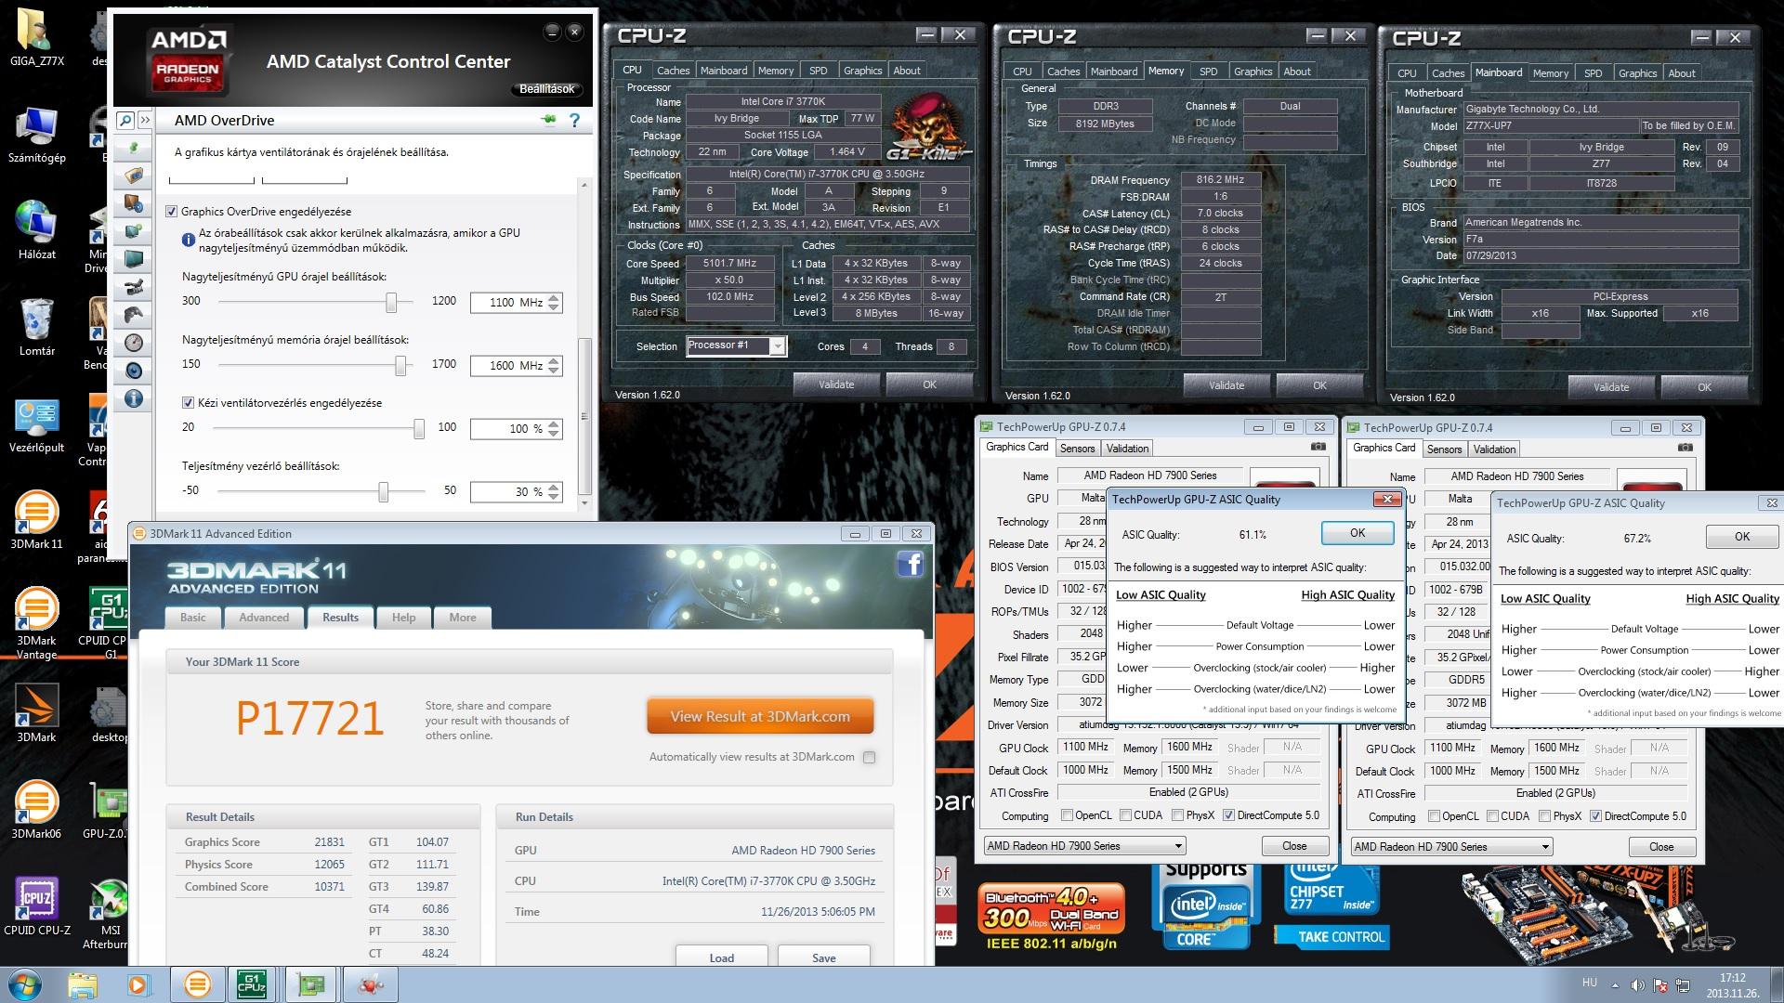The width and height of the screenshot is (1784, 1003).
Task: Open Validation tab in right GPU-Z window
Action: pyautogui.click(x=1494, y=449)
